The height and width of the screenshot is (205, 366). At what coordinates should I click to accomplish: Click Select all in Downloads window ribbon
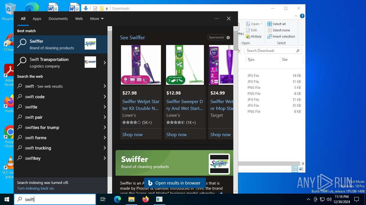pyautogui.click(x=277, y=24)
